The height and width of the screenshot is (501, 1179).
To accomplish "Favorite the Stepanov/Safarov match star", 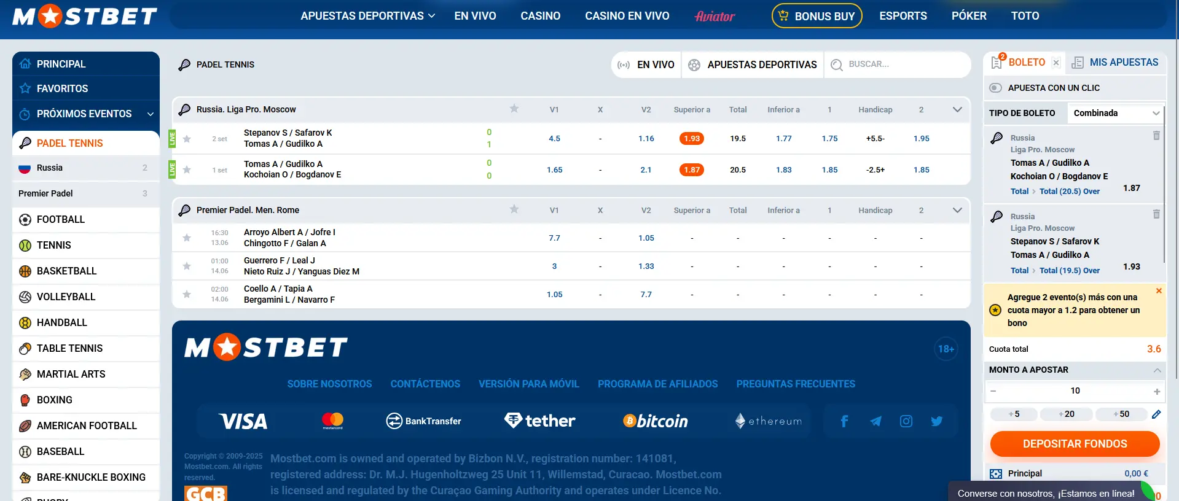I will pyautogui.click(x=187, y=139).
